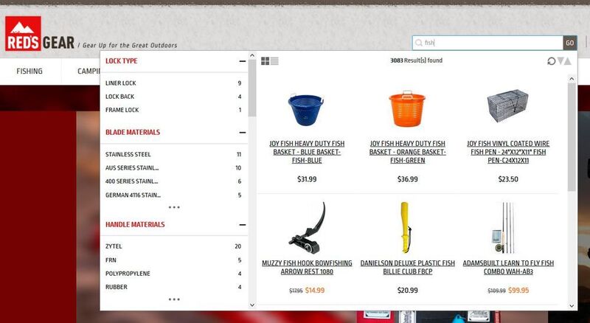Viewport: 590px width, 323px height.
Task: Open Danielson plastic fish billie club link
Action: pyautogui.click(x=408, y=267)
